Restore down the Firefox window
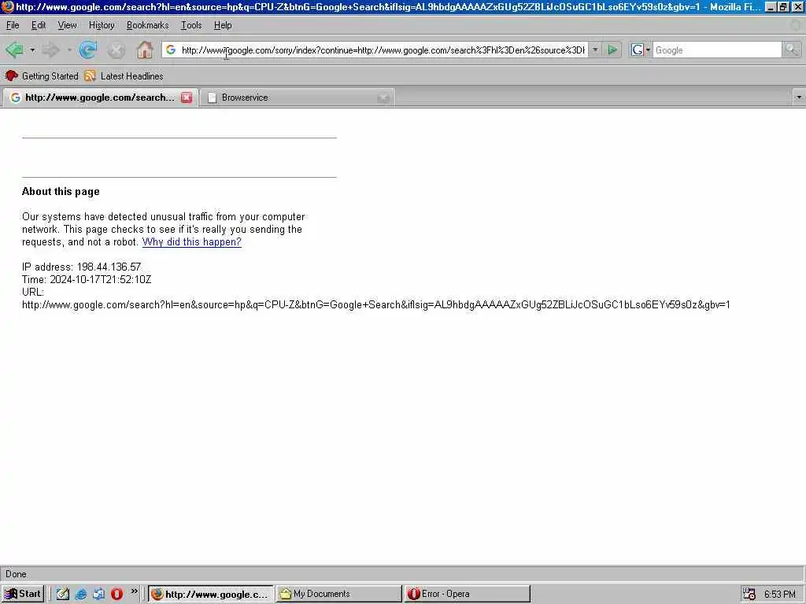This screenshot has width=806, height=604. (x=783, y=6)
